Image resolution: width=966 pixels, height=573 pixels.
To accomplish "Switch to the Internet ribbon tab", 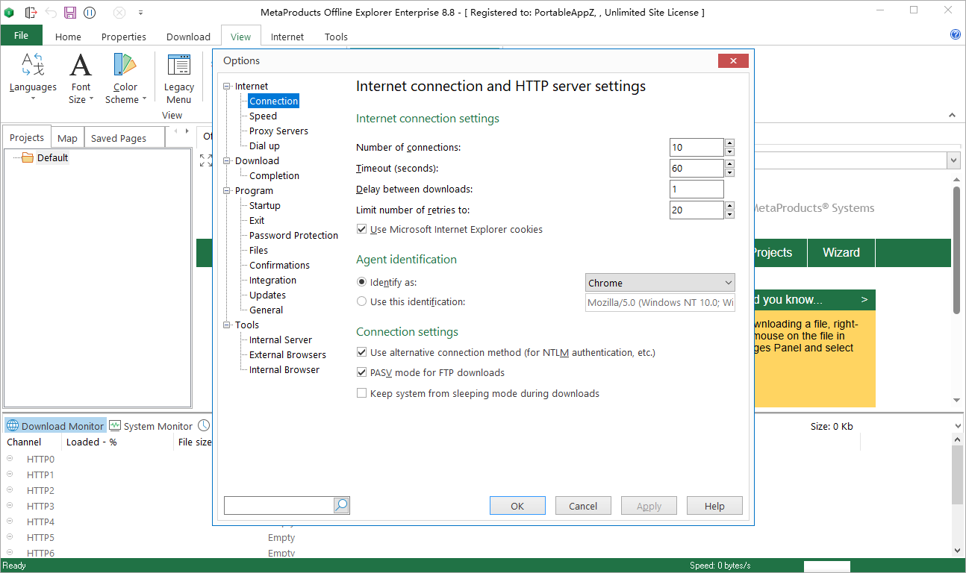I will tap(287, 37).
